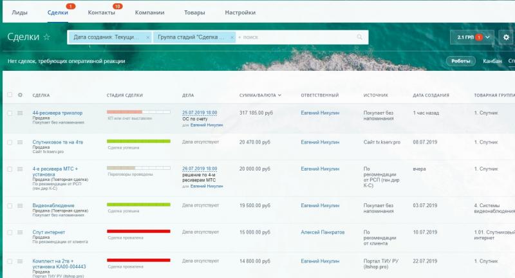Click the Дата создания column header

pos(431,95)
